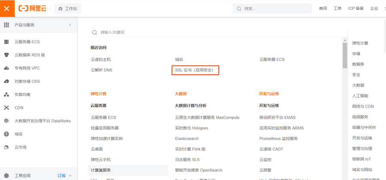Click the CDN sidebar icon
Screen dimensions: 386x180
coord(6,108)
